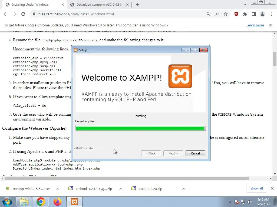
Task: Expand options for rrdtool zip download
Action: point(121,189)
